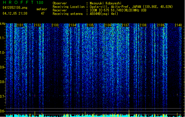Select the name Masayuki Kobayashi
Image resolution: width=185 pixels, height=117 pixels.
pyautogui.click(x=106, y=3)
